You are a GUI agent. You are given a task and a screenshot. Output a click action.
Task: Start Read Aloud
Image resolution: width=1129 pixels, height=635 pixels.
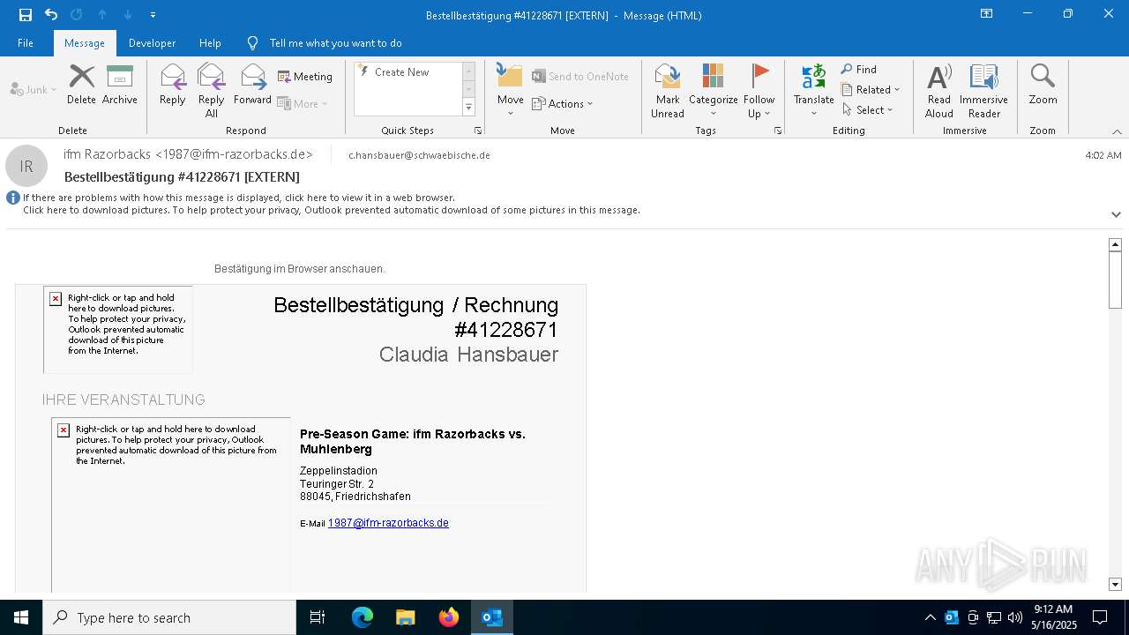pos(939,91)
